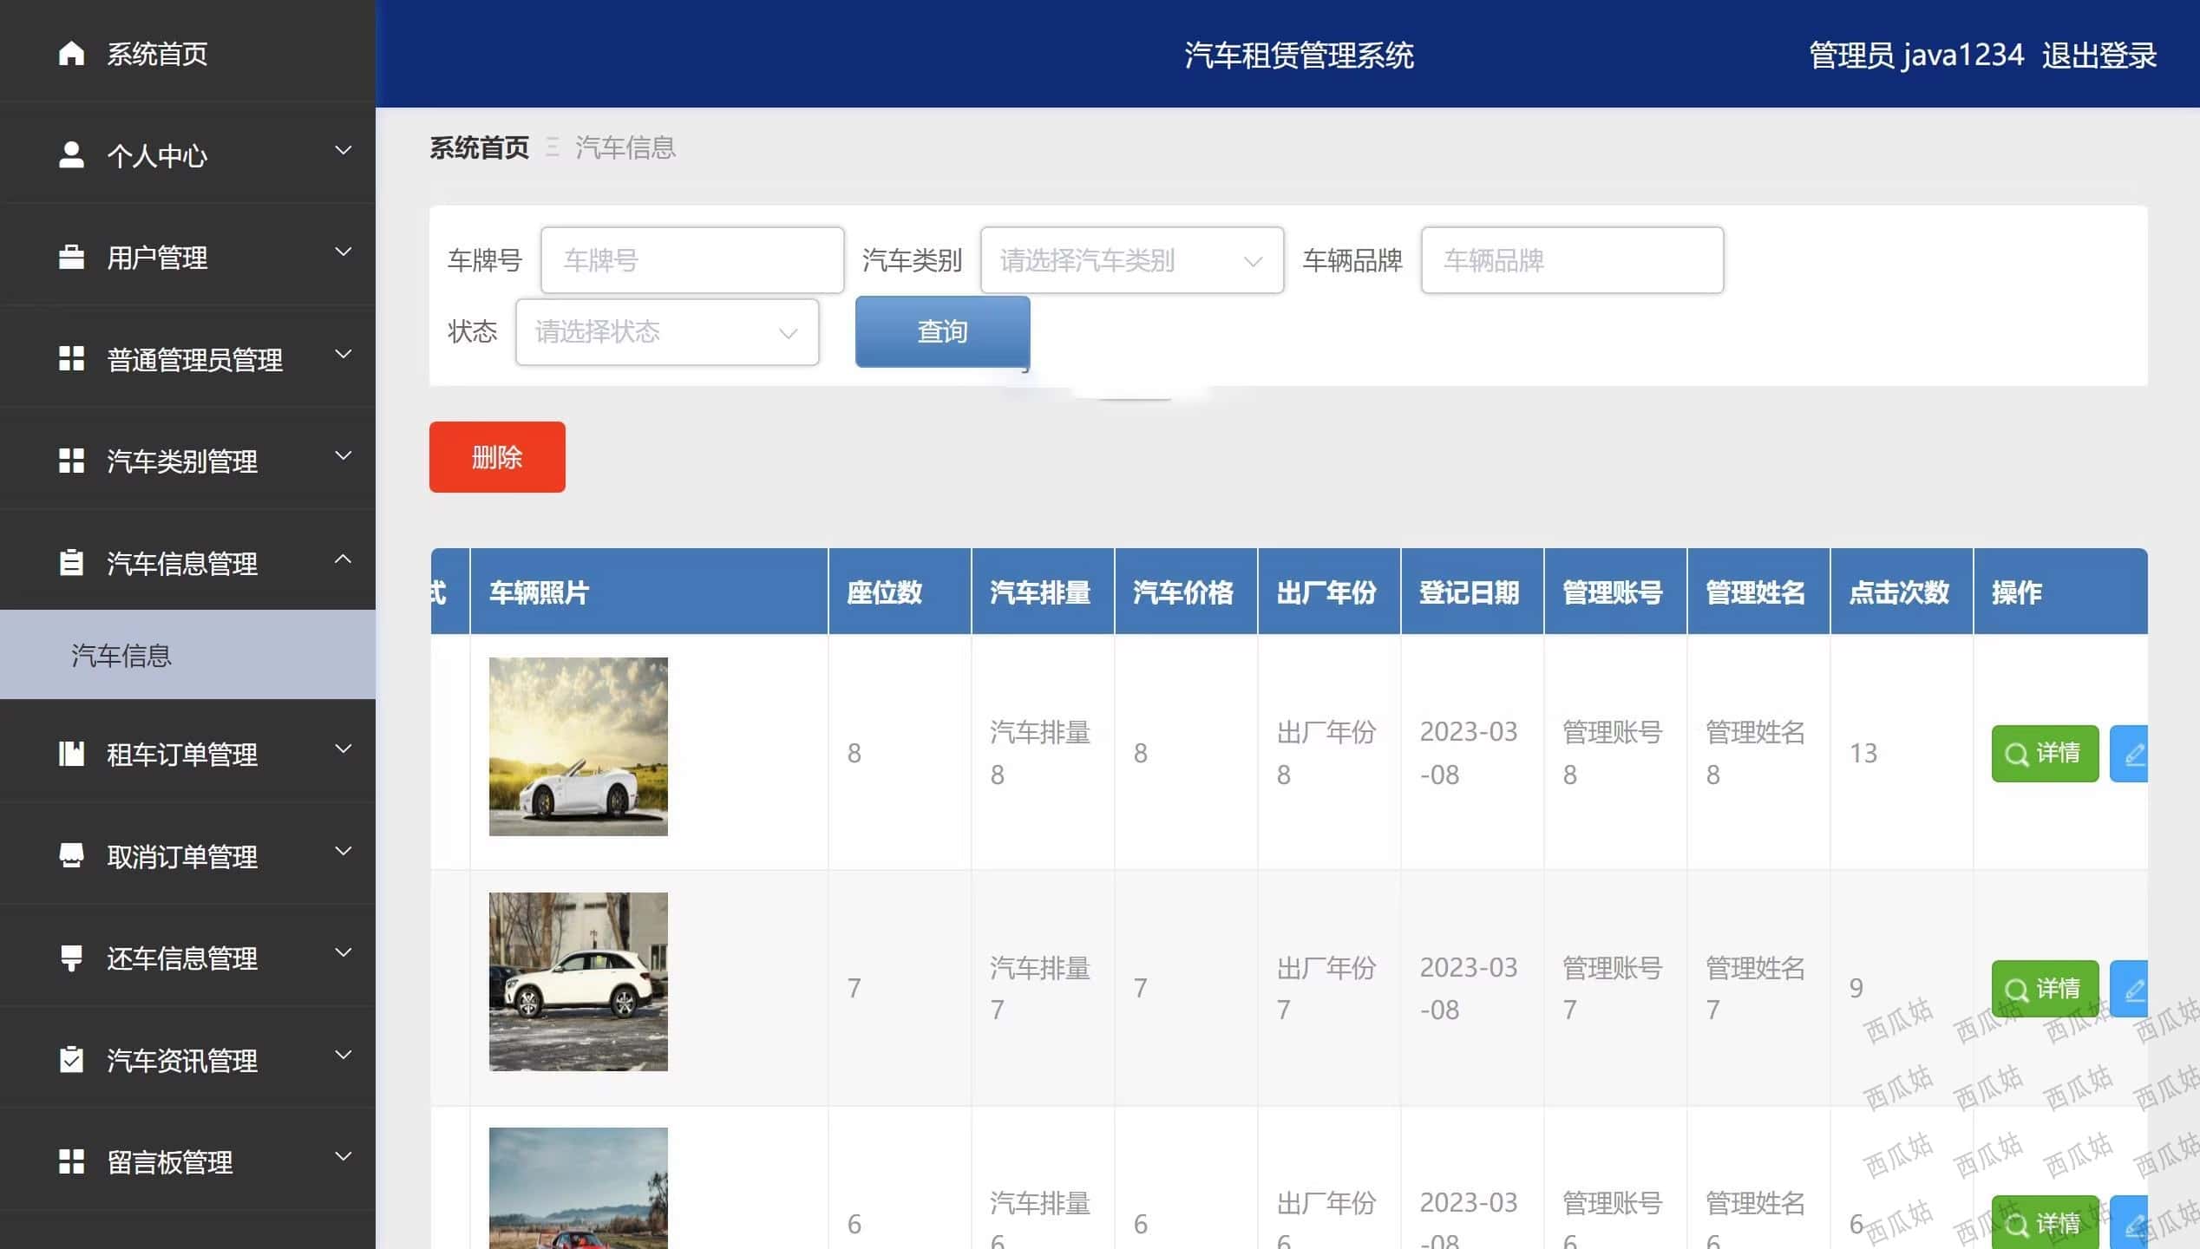Click 系统首页 breadcrumb link
The width and height of the screenshot is (2200, 1249).
point(479,147)
